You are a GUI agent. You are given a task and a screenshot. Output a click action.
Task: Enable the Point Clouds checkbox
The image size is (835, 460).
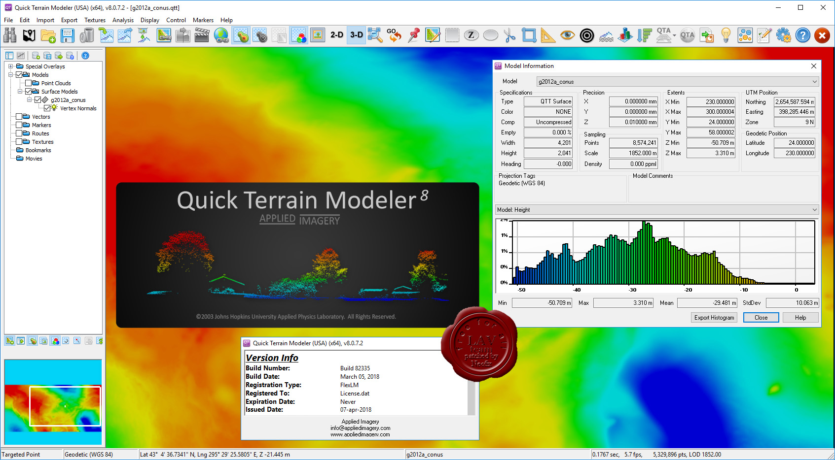point(29,83)
